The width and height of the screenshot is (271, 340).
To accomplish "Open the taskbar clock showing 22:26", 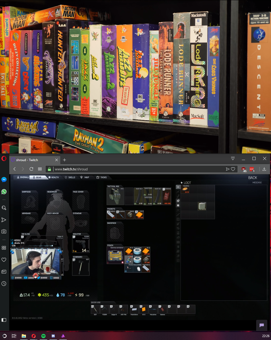I will pyautogui.click(x=266, y=336).
